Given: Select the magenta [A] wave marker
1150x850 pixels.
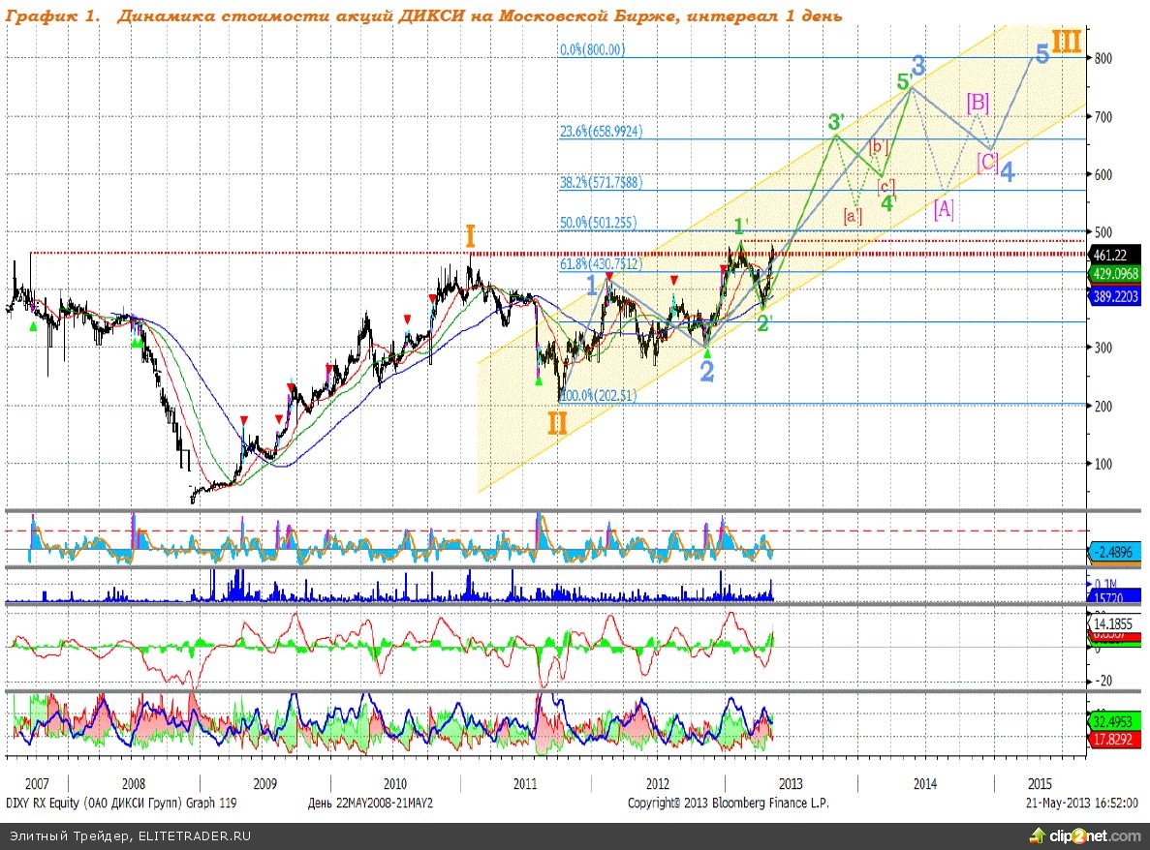Looking at the screenshot, I should coord(944,209).
